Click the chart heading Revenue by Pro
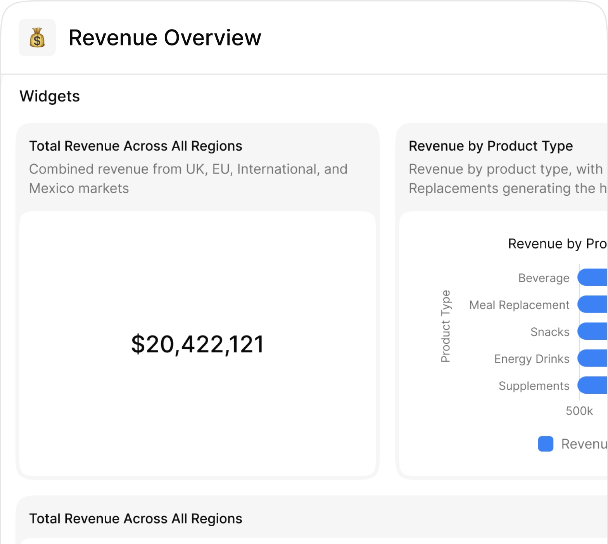Viewport: 608px width, 544px height. tap(558, 244)
